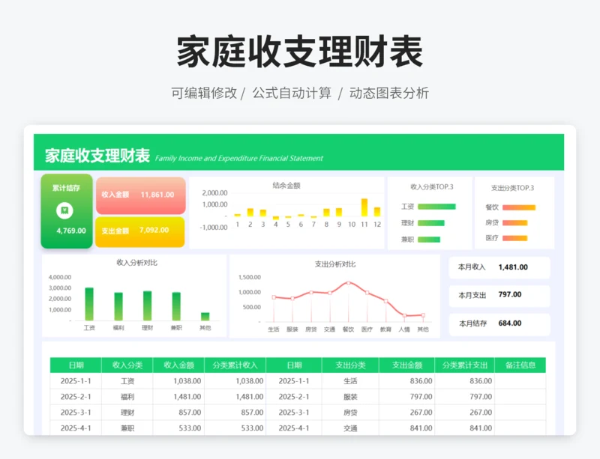This screenshot has height=459, width=600.
Task: Click the 餐饮 orange bar in 支出分类TOP.3
Action: point(519,207)
